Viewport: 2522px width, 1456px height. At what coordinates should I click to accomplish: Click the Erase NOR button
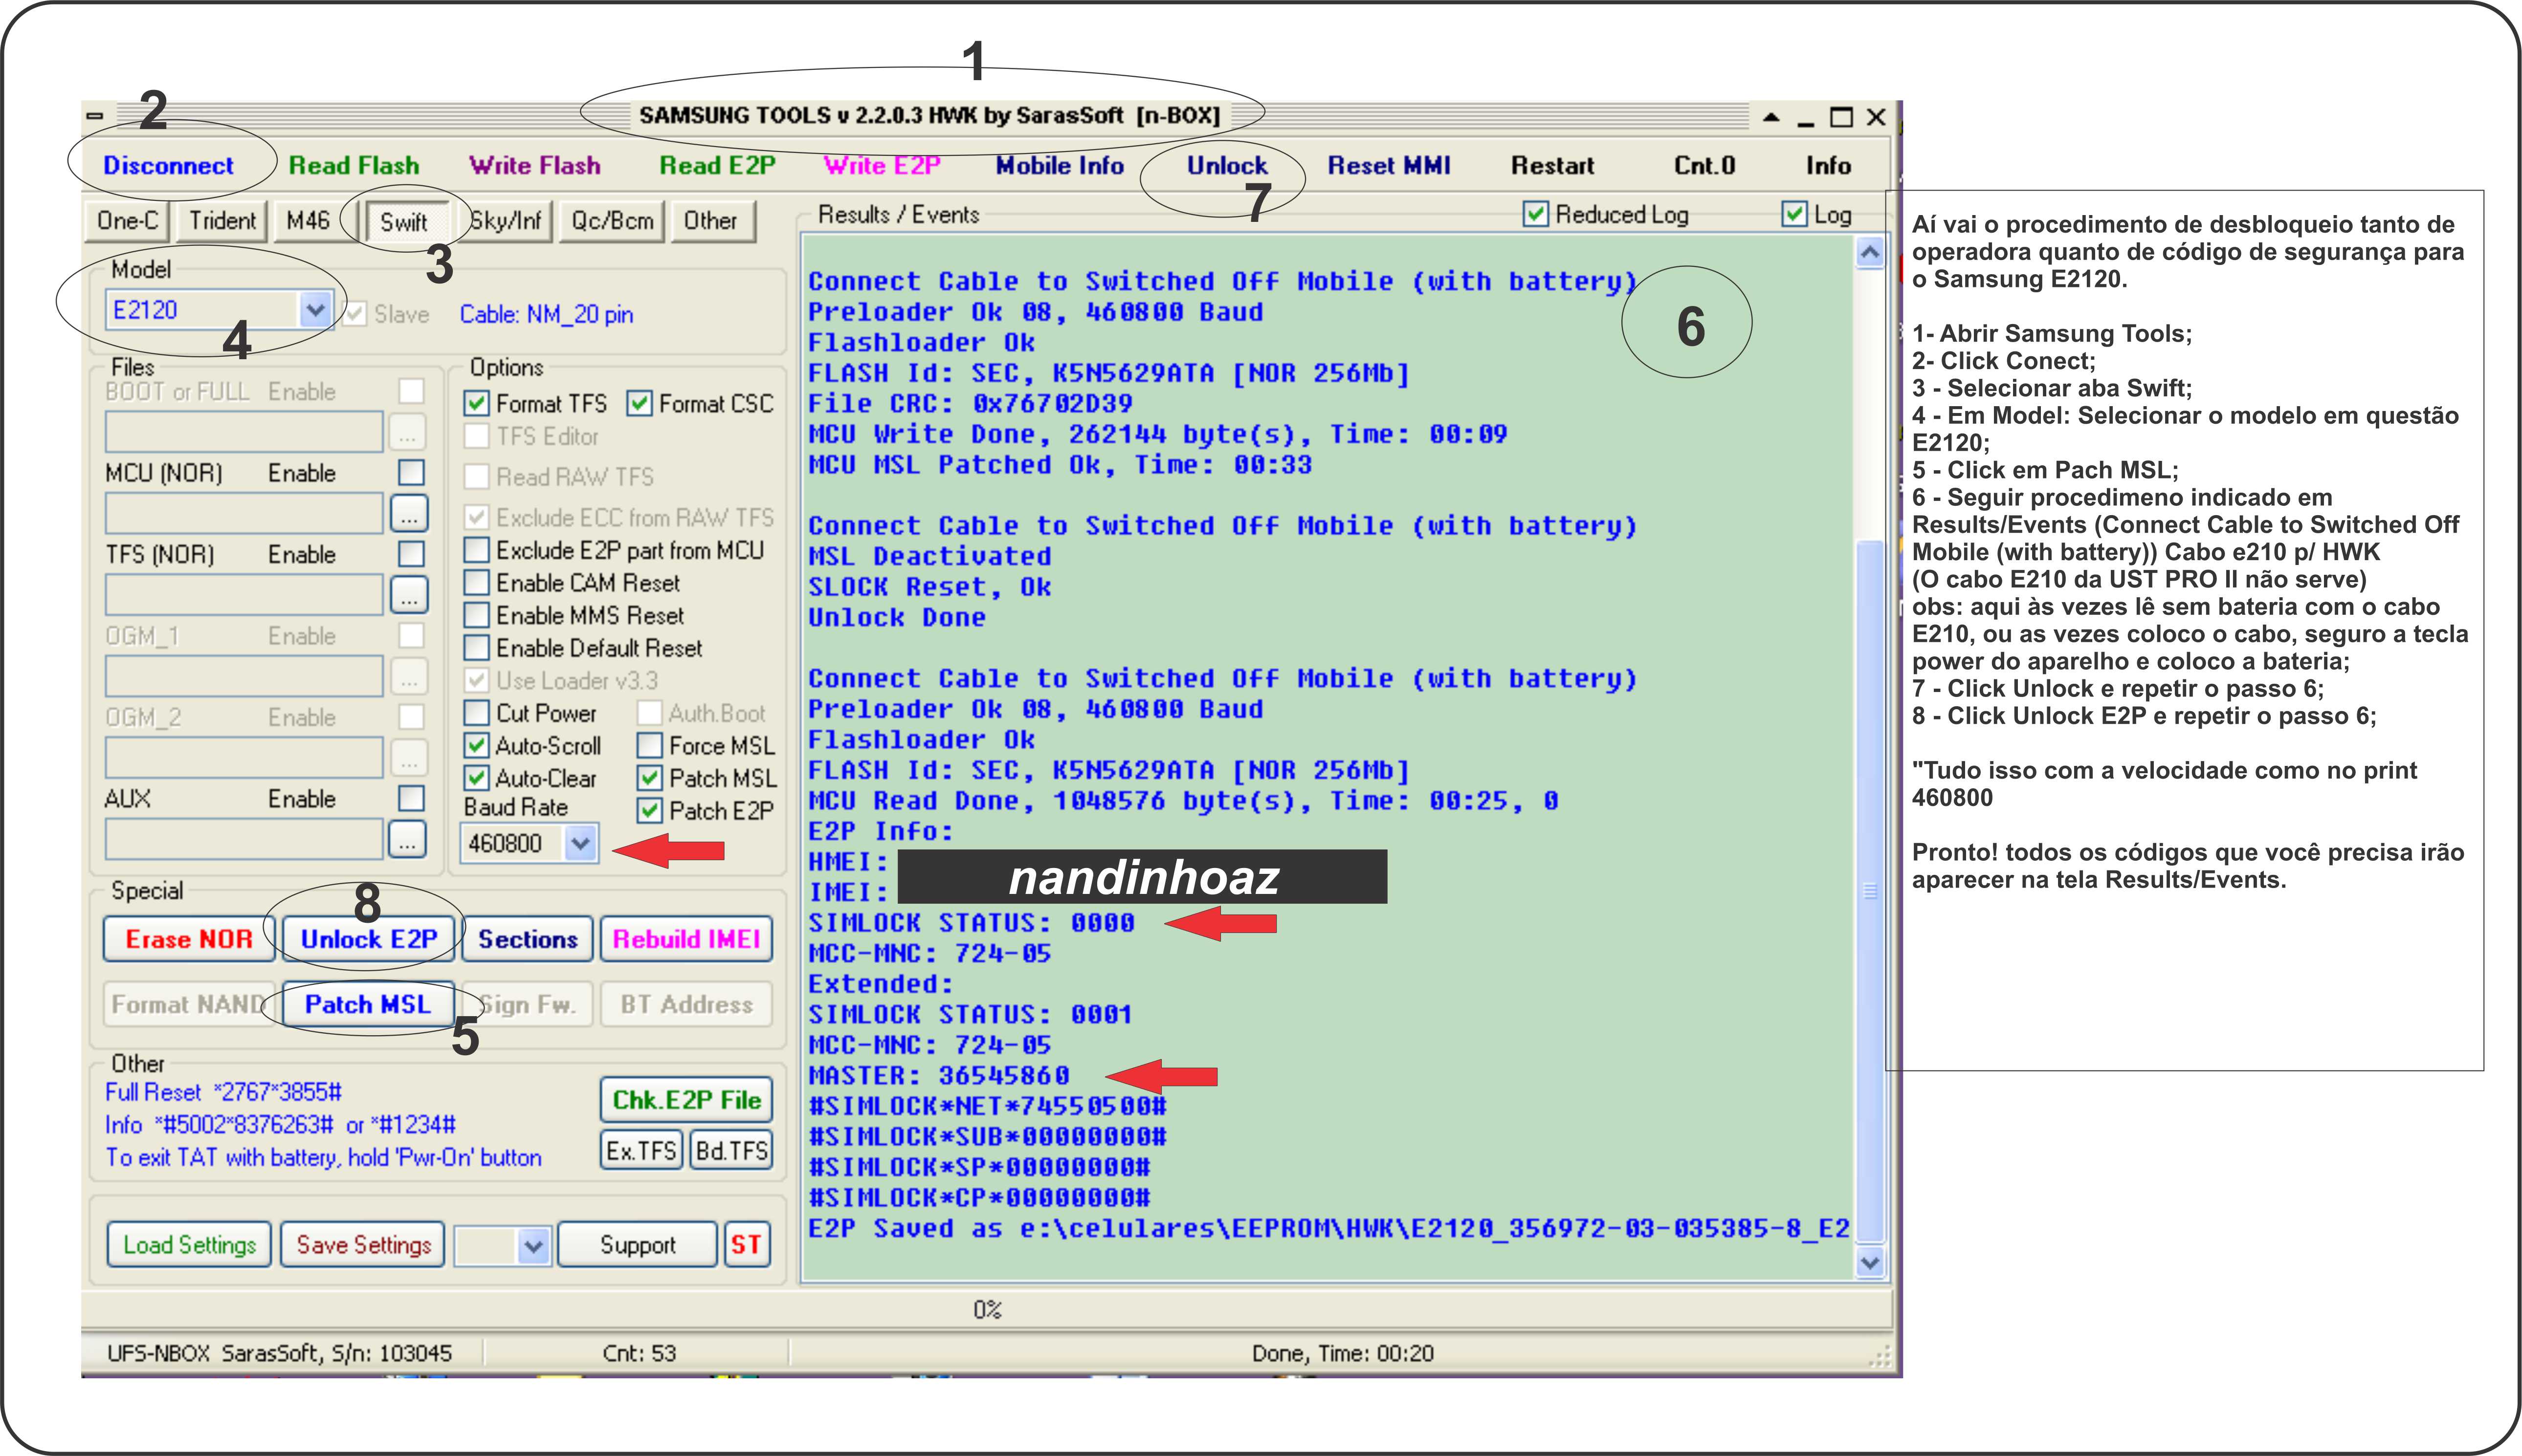click(189, 940)
